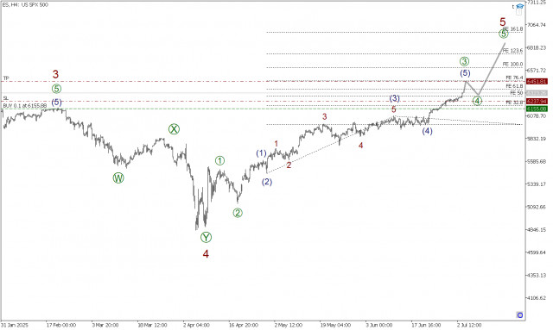Click the blue graduation-cap expert advisor icon

point(520,6)
